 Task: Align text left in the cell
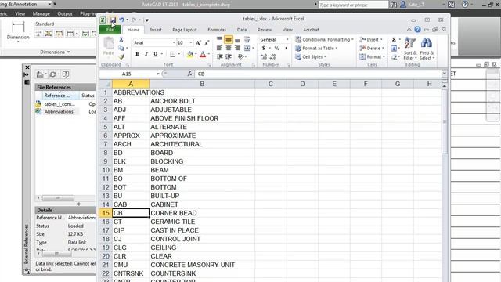pos(219,48)
